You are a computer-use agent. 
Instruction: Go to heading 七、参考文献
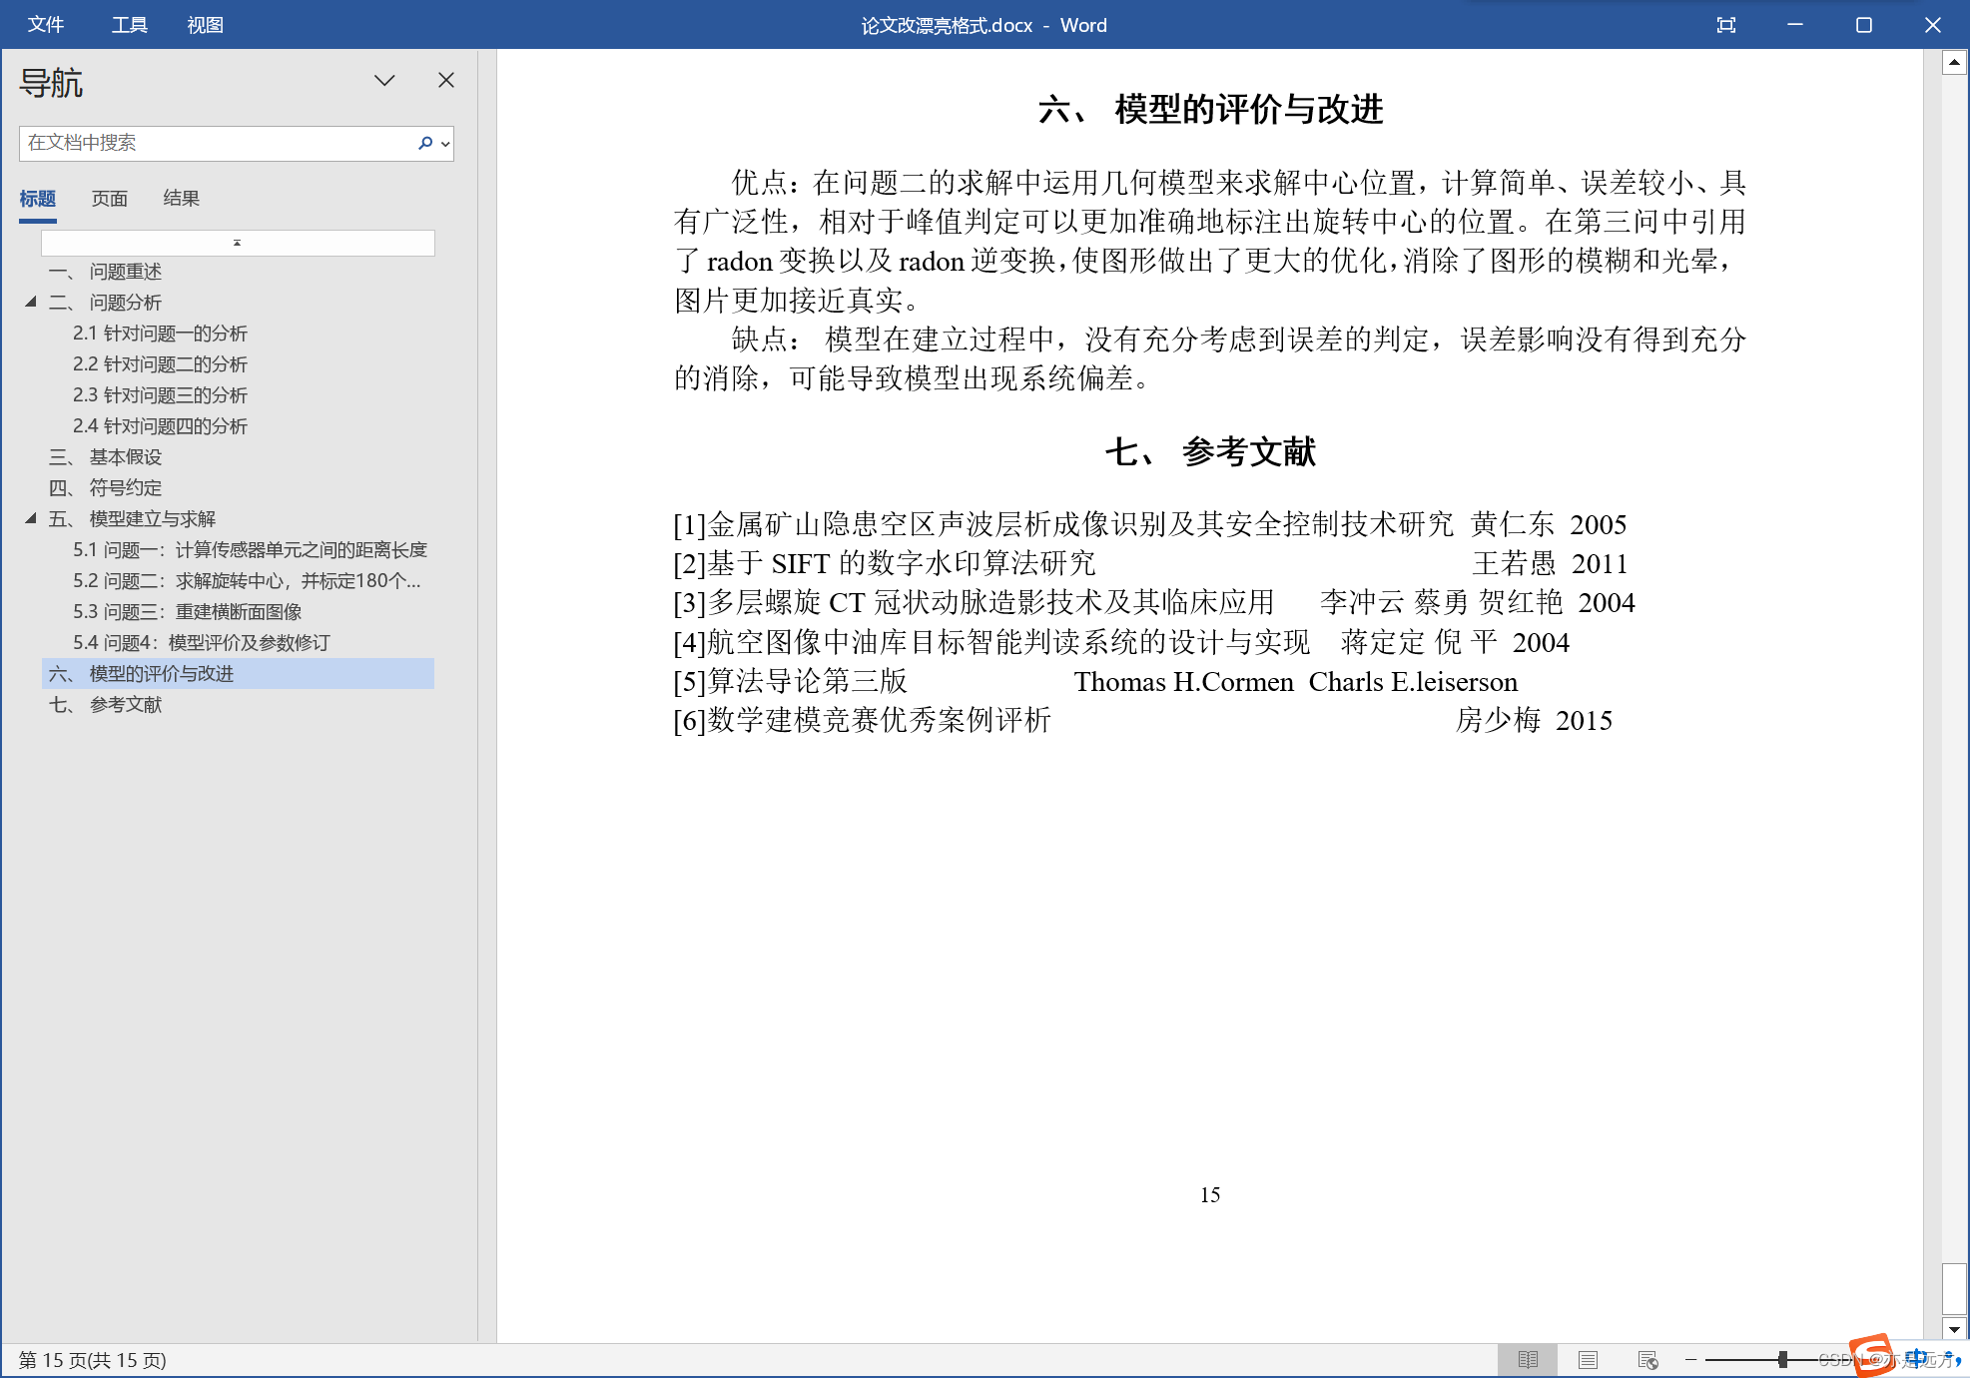coord(126,705)
